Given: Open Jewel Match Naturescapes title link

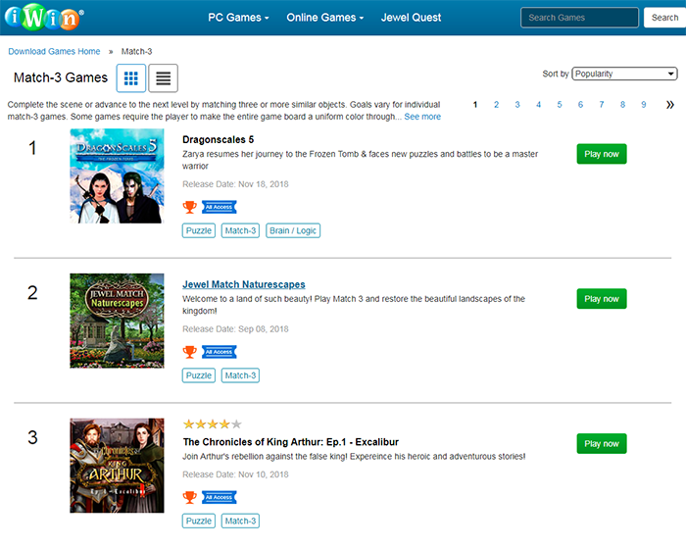Looking at the screenshot, I should [244, 284].
